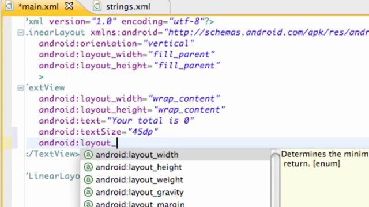The image size is (369, 207).
Task: Choose android:layout_margin suggestion
Action: pos(175,203)
